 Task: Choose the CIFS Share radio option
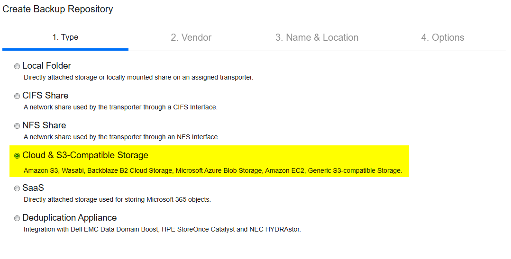pos(17,96)
